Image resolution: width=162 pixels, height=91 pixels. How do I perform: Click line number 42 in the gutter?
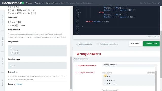tap(78, 21)
